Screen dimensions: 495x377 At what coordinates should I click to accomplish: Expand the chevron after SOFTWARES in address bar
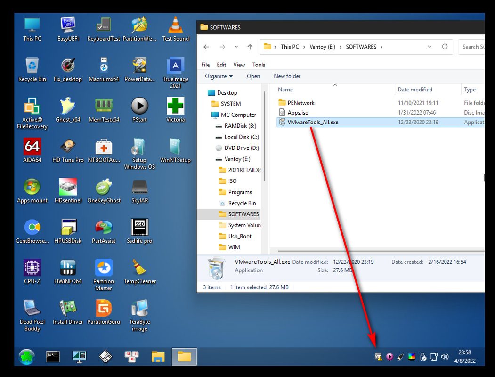381,47
